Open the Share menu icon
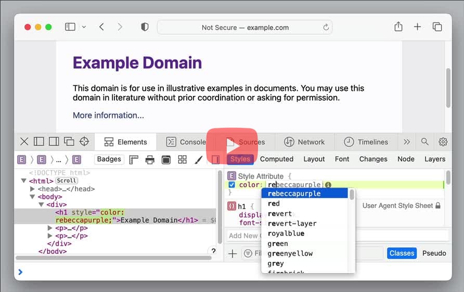 click(x=398, y=26)
